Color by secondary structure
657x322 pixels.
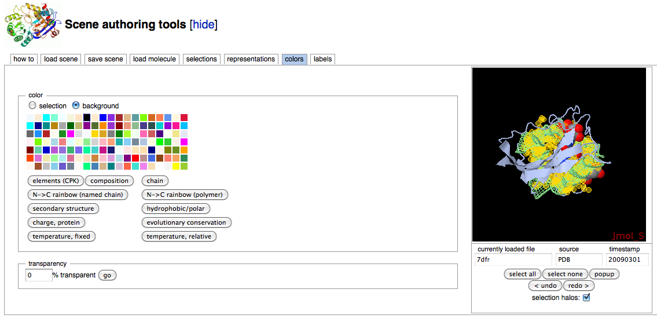[x=63, y=208]
